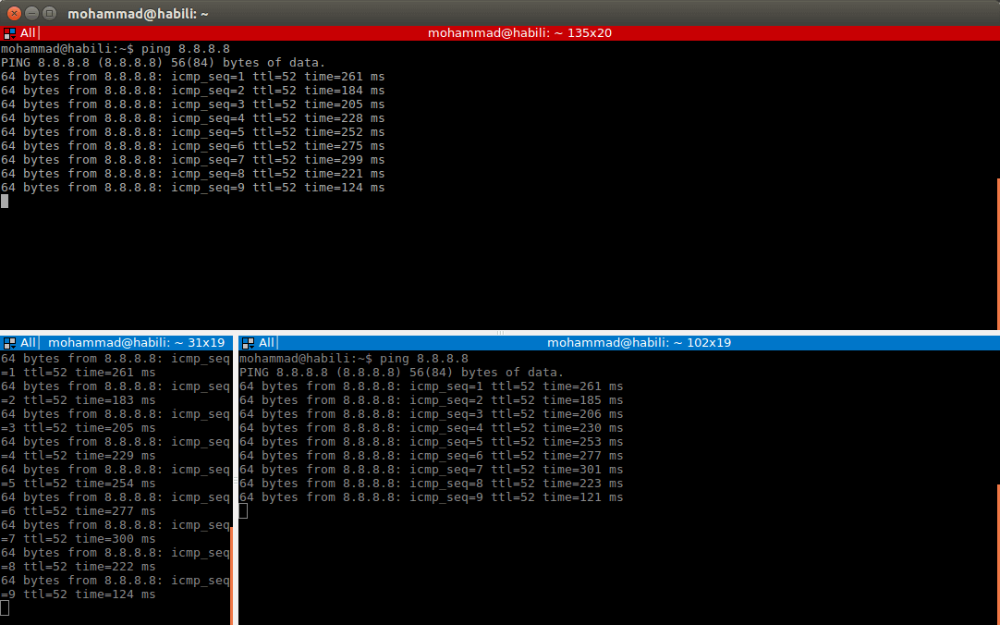1000x625 pixels.
Task: Click the scrollbar of the bottom-left terminal pane
Action: point(231,573)
